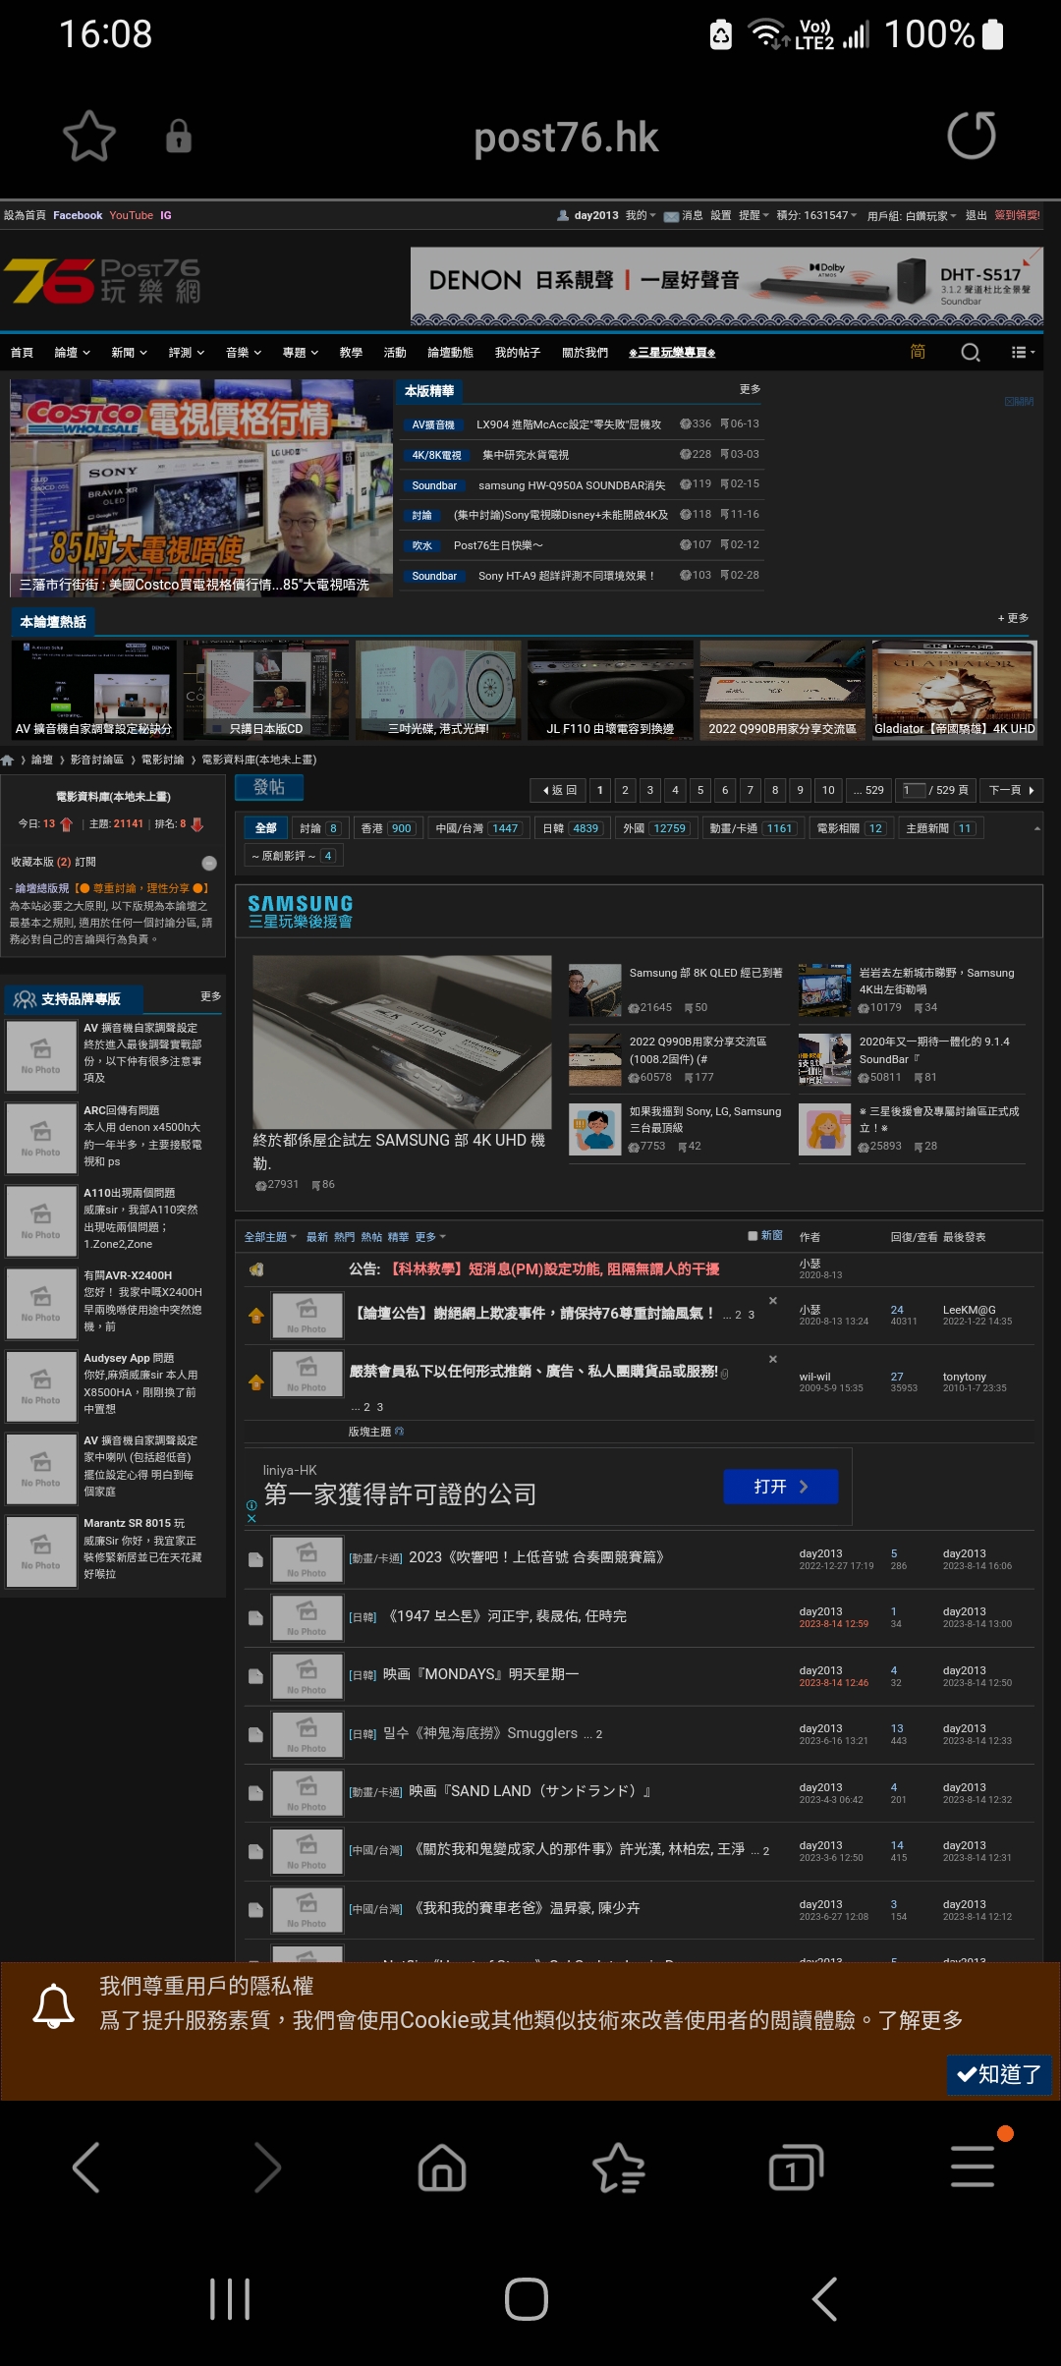This screenshot has height=2366, width=1061.
Task: Click the home icon in breadcrumb
Action: pos(8,760)
